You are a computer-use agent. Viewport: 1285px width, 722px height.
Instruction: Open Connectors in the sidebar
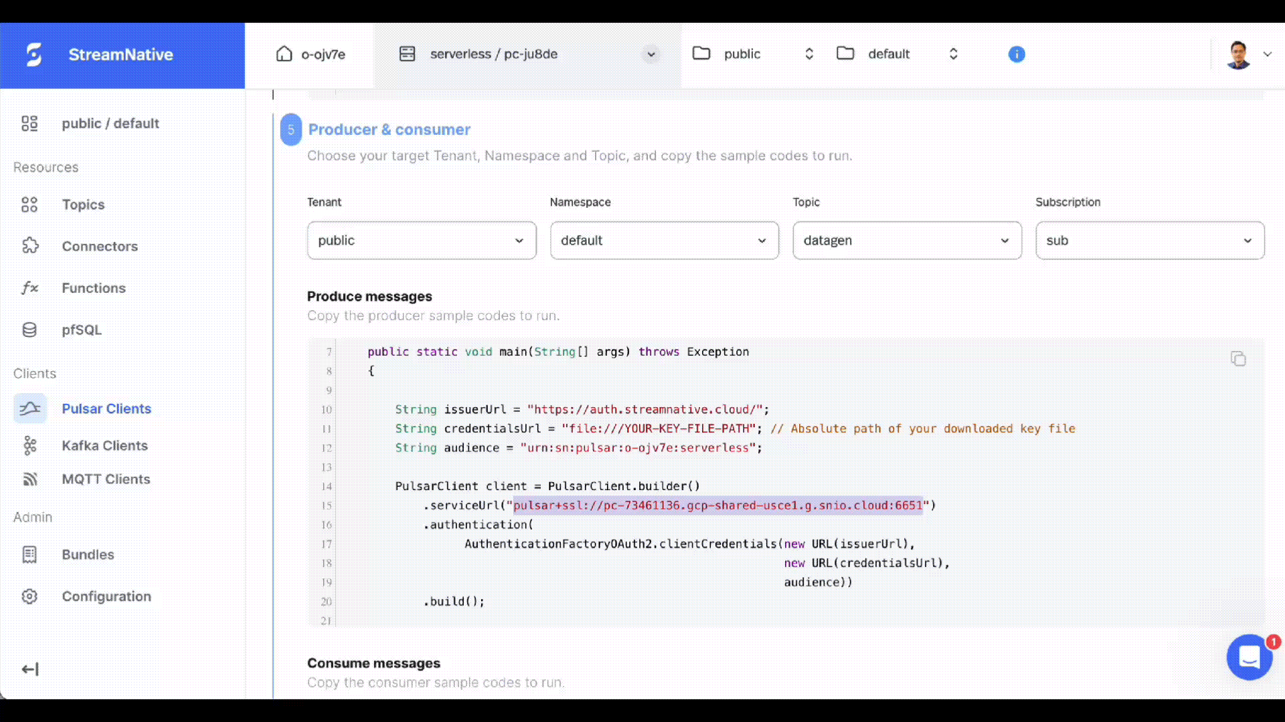pyautogui.click(x=100, y=246)
